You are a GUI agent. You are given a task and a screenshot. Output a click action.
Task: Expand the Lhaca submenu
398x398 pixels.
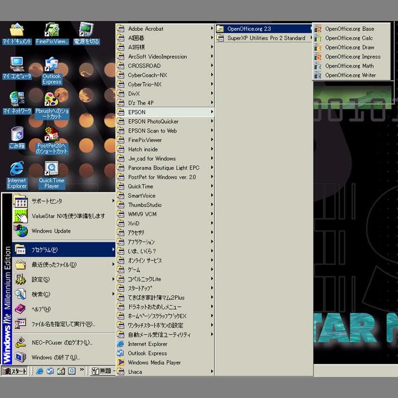pyautogui.click(x=165, y=372)
